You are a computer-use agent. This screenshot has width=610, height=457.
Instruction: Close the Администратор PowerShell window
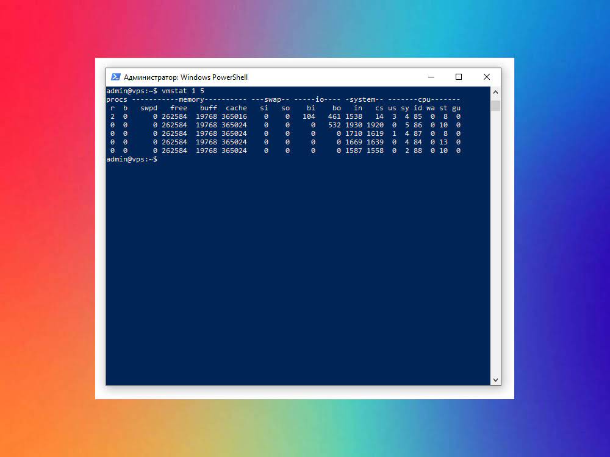coord(486,77)
